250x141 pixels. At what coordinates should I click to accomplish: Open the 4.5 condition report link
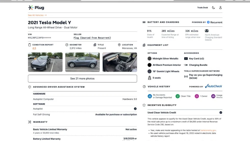pos(34,48)
